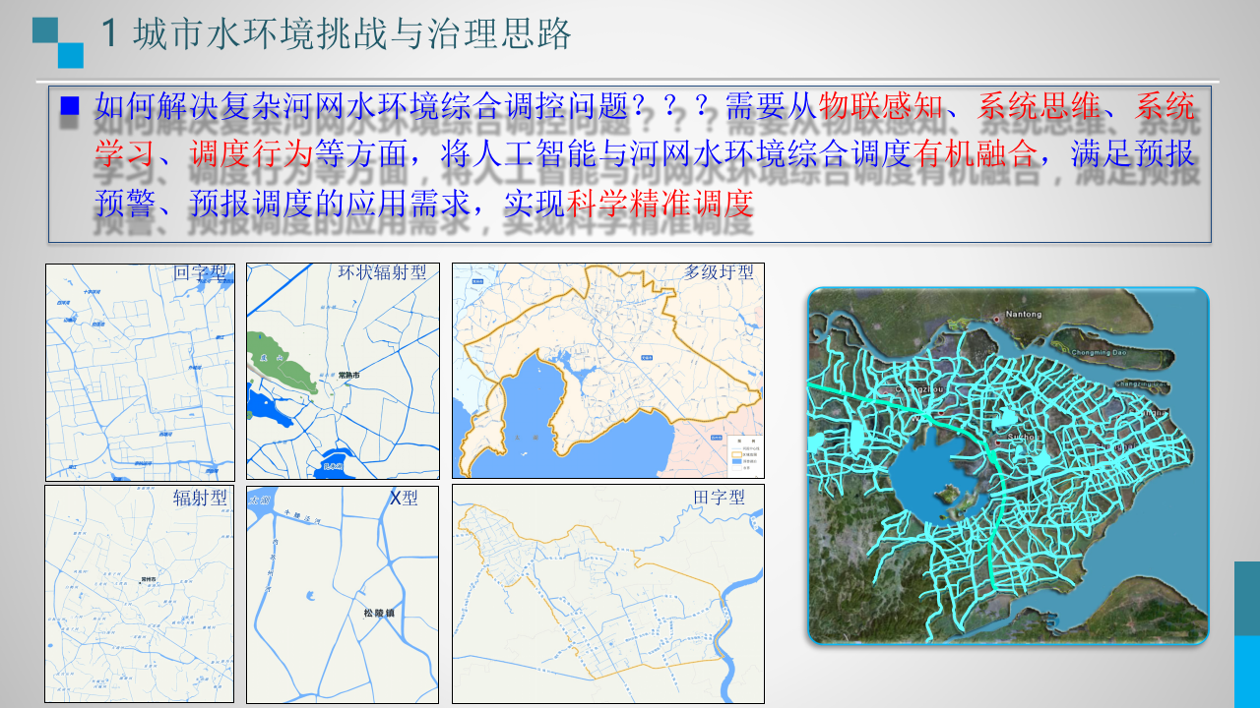
Task: Click the Suzhou marker on the satellite map
Action: click(x=998, y=442)
